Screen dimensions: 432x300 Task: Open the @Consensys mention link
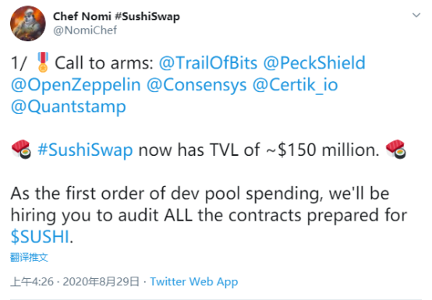pos(197,85)
